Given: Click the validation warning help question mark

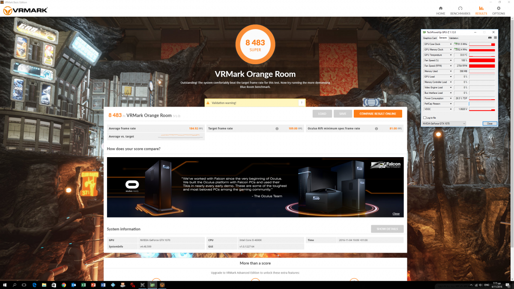Looking at the screenshot, I should (x=301, y=103).
